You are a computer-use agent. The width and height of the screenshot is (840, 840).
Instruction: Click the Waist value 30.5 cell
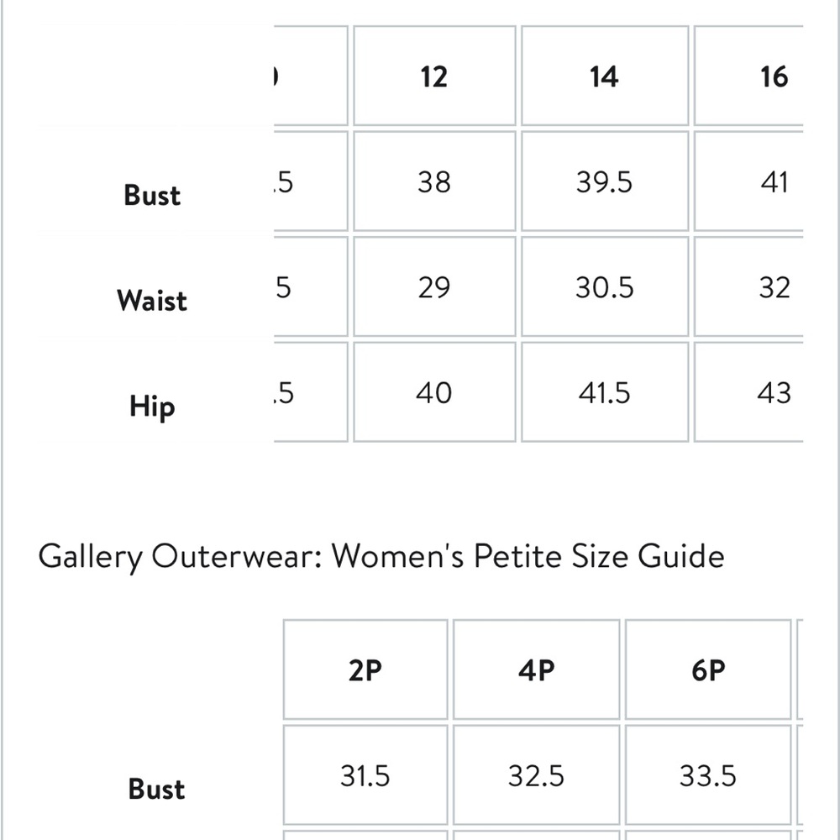point(604,286)
